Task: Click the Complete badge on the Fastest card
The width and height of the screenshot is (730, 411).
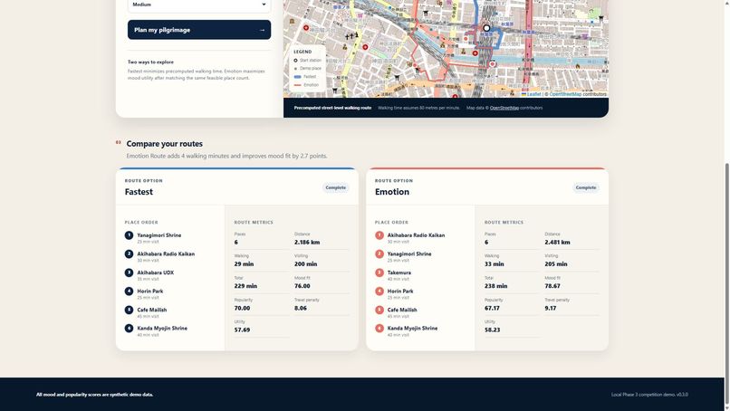Action: 336,187
